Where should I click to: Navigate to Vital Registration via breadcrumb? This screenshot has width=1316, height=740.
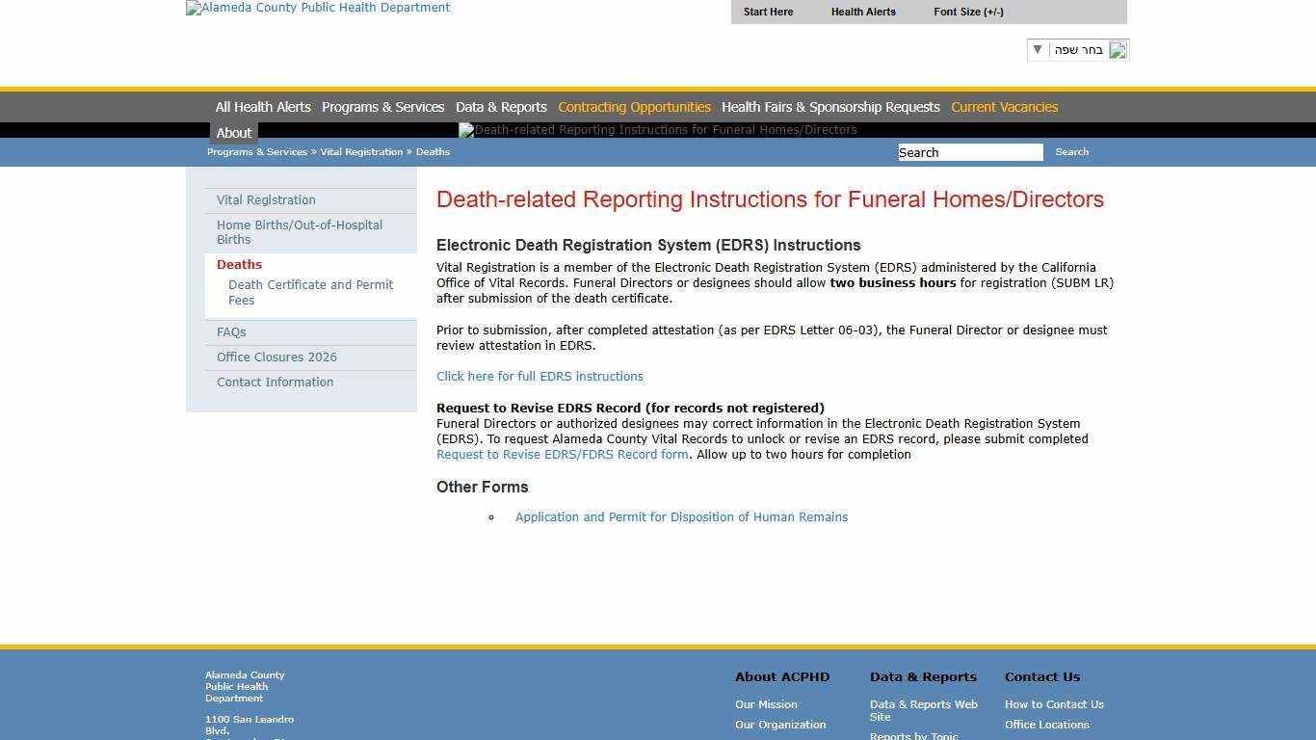click(x=361, y=151)
